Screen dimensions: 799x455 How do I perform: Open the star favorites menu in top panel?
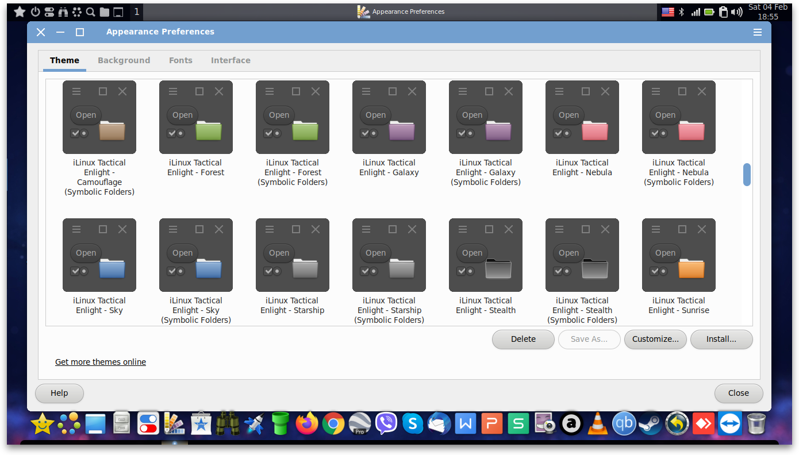(x=20, y=11)
